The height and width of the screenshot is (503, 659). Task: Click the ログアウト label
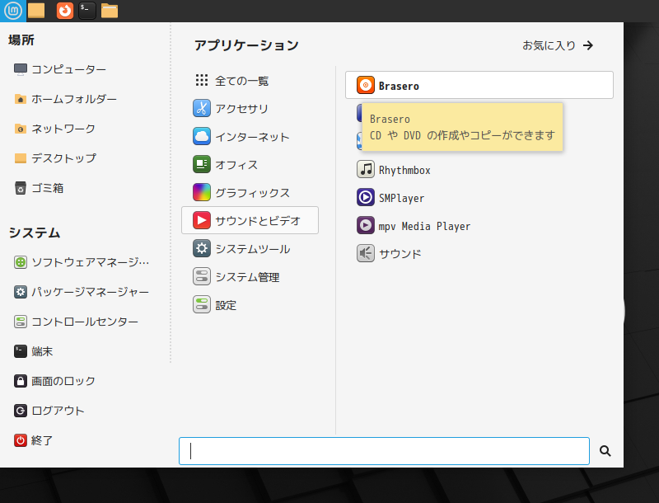coord(58,411)
